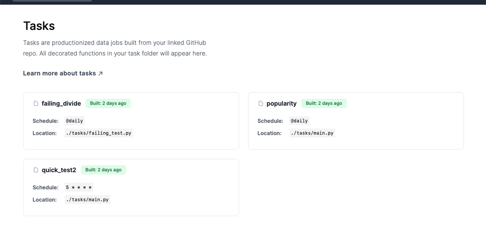Screen dimensions: 486x243
Task: Click quick_test2's ./tasks/main.py location path
Action: coord(87,200)
